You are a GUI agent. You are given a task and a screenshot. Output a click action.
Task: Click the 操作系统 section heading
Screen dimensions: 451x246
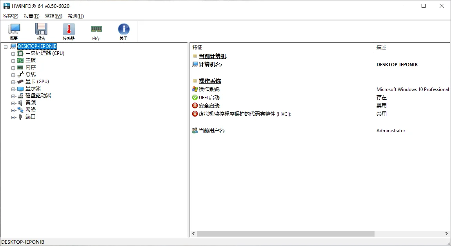click(210, 81)
